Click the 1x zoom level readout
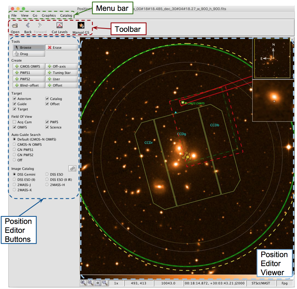The width and height of the screenshot is (297, 289). (116, 283)
